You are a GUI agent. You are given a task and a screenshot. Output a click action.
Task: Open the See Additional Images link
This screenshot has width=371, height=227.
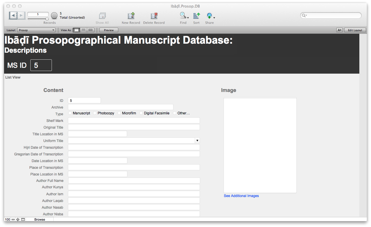pos(241,196)
